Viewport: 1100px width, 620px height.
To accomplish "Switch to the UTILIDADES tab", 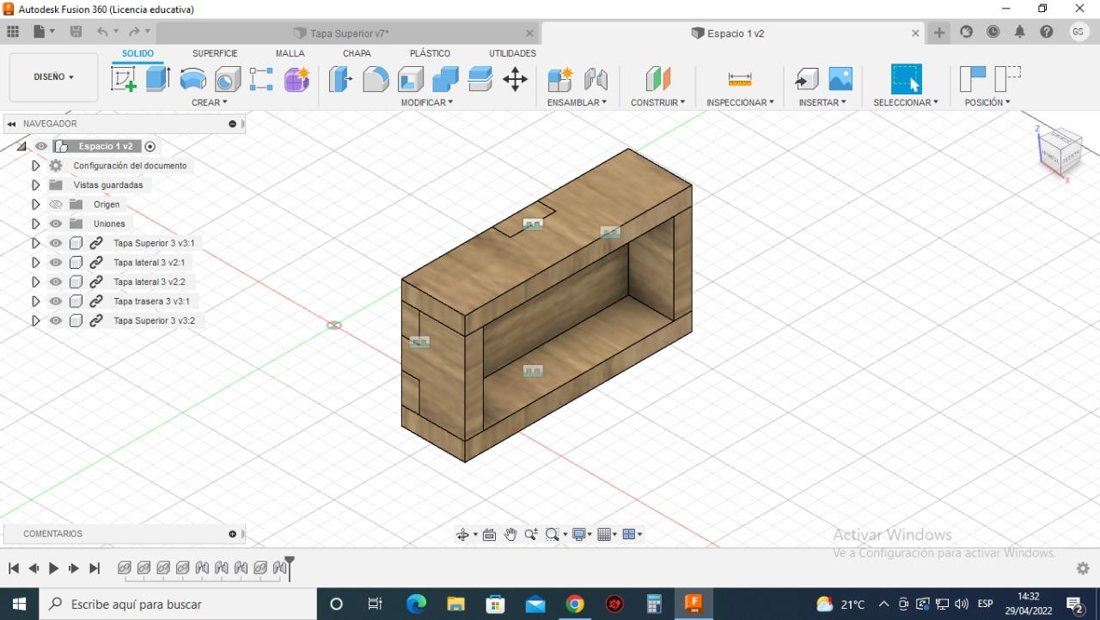I will 512,53.
